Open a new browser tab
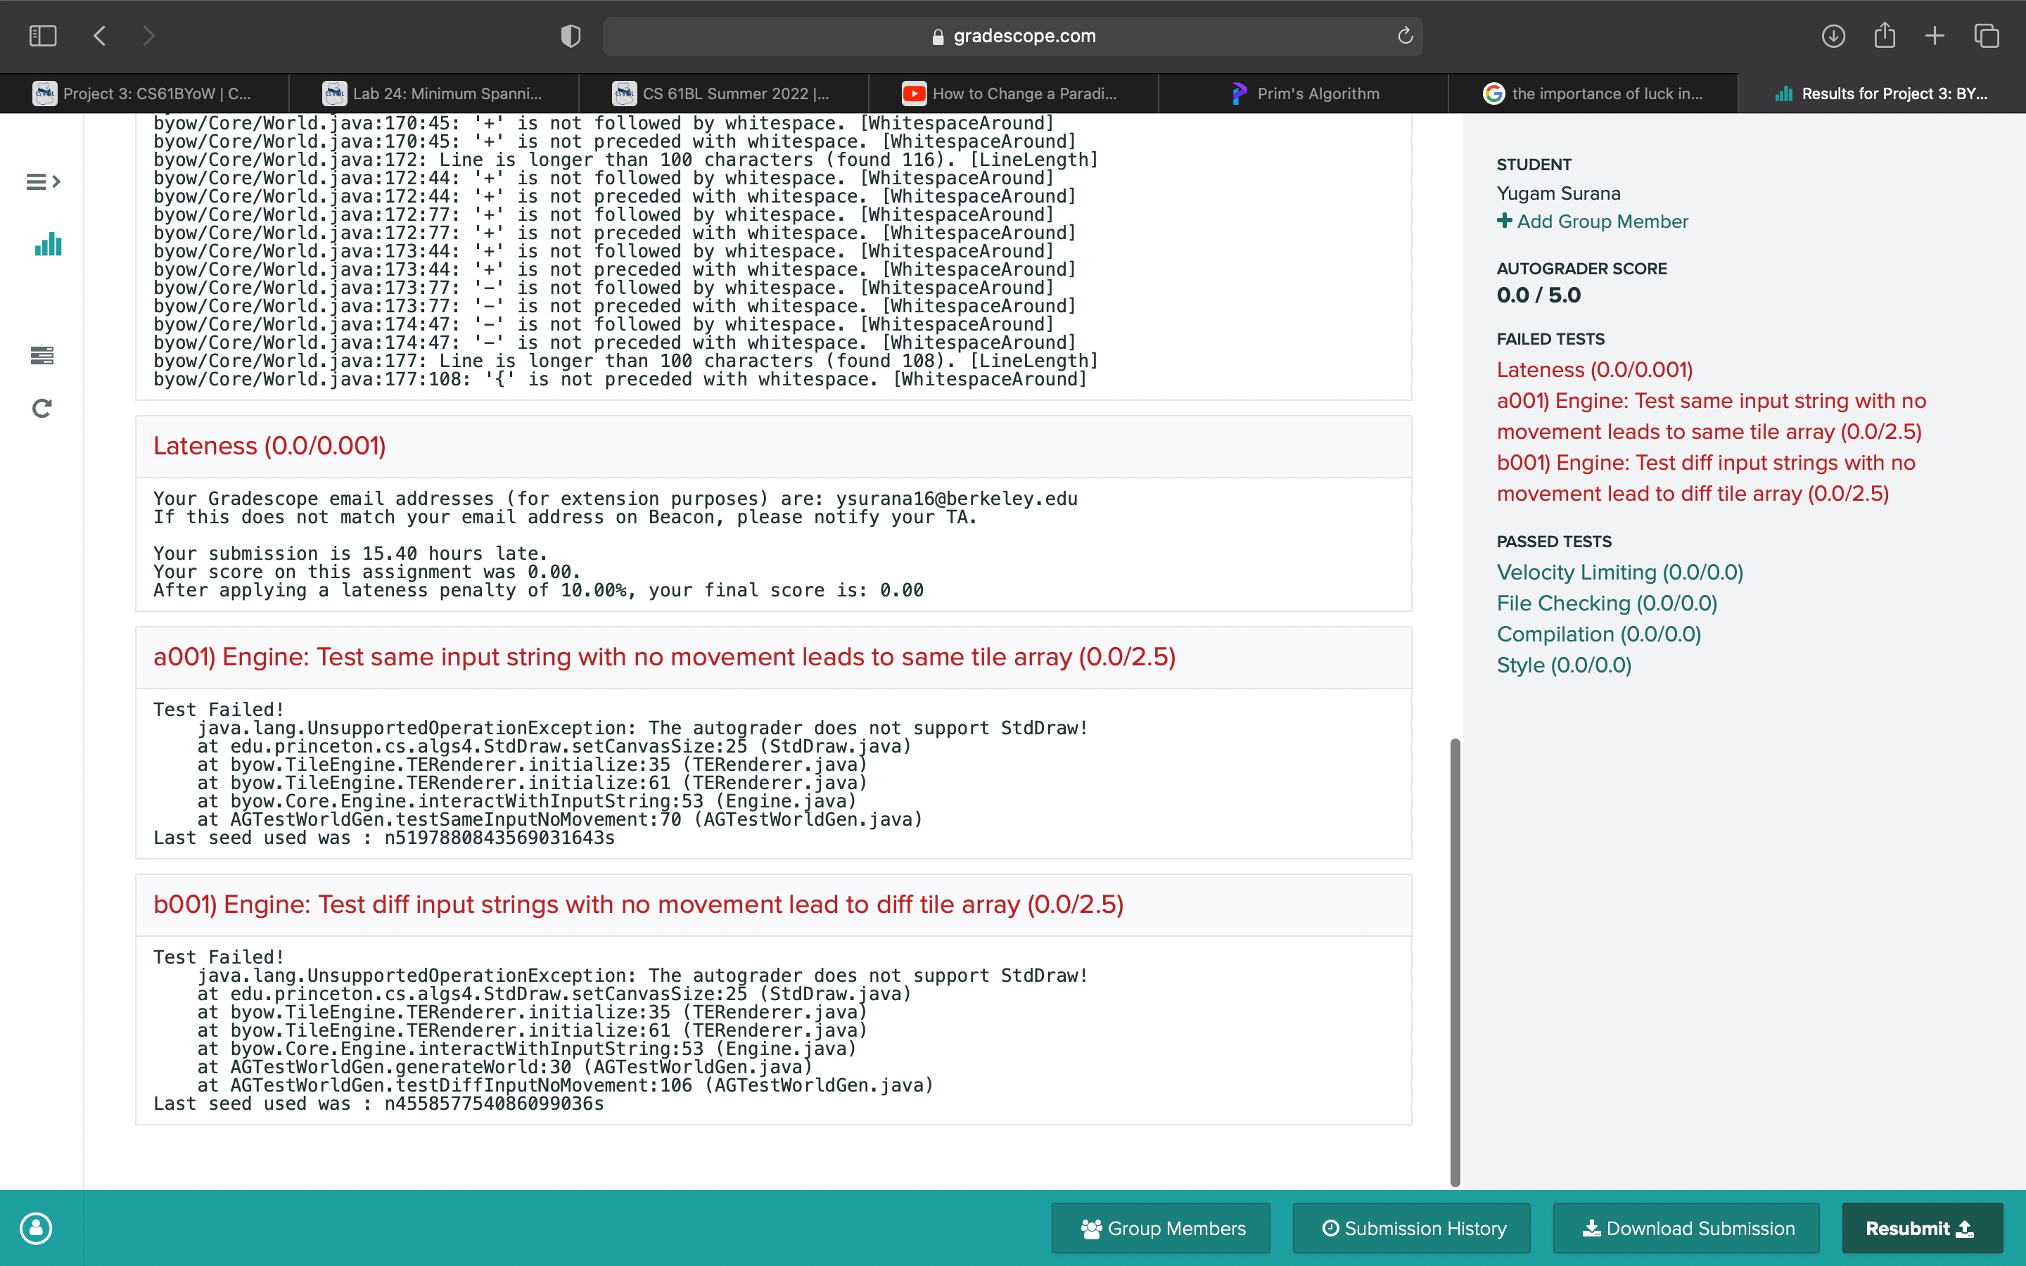The height and width of the screenshot is (1266, 2026). point(1934,36)
